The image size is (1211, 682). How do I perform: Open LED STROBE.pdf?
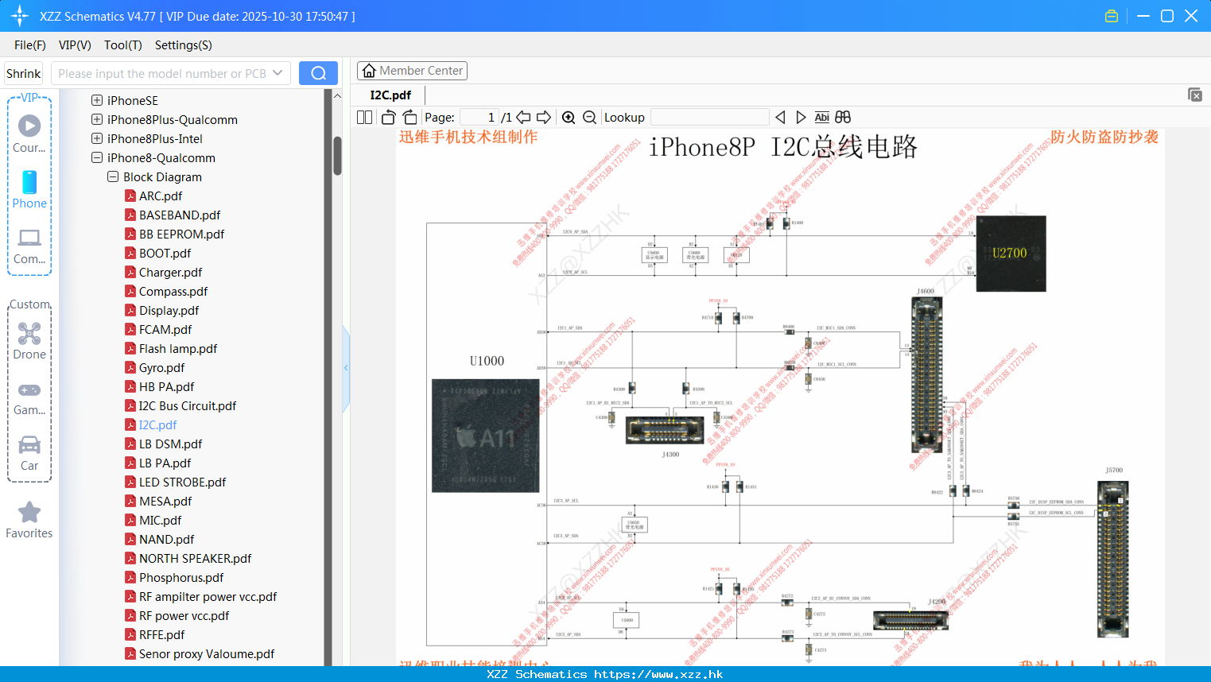(182, 482)
